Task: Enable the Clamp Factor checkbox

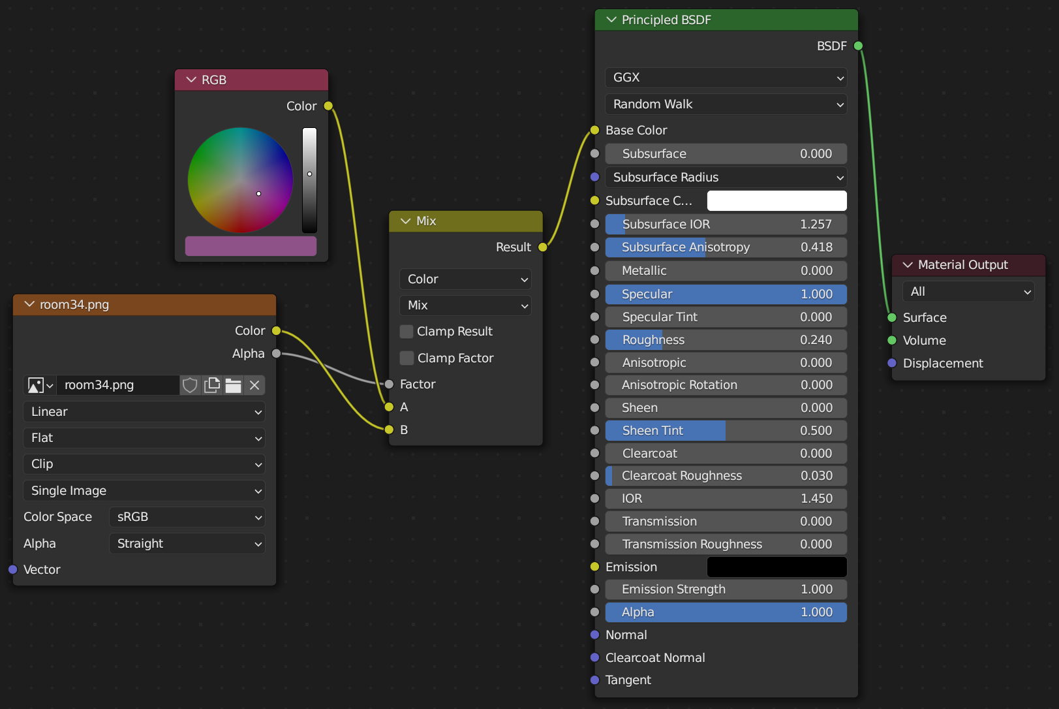Action: coord(407,358)
